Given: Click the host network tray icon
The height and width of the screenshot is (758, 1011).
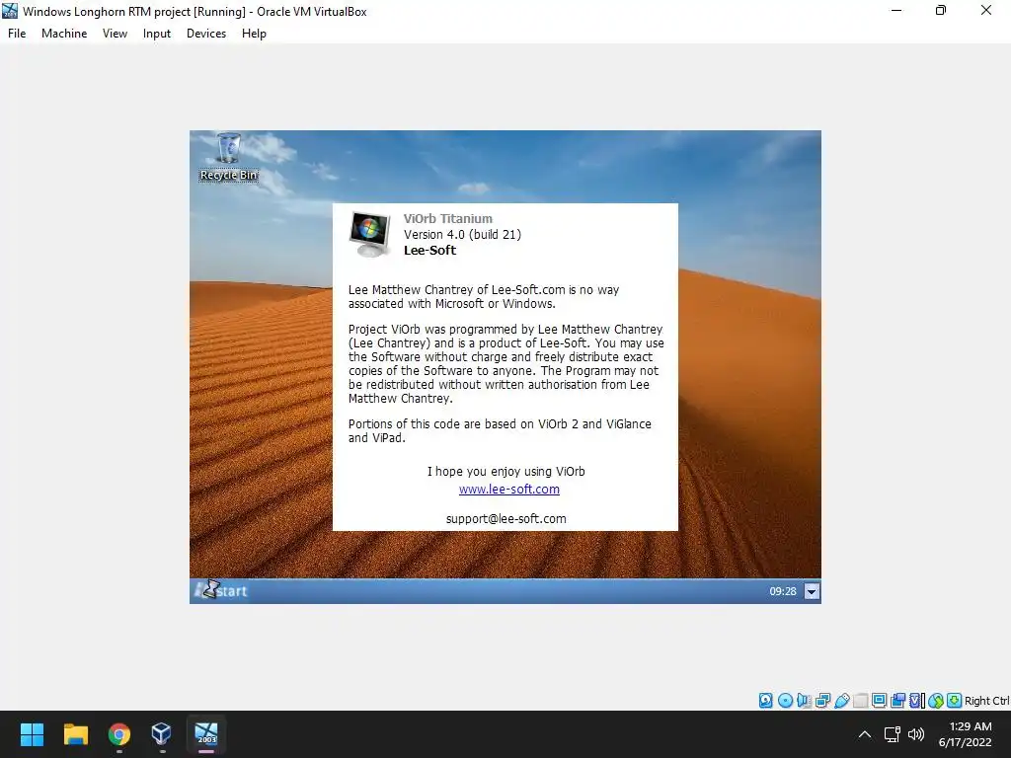Looking at the screenshot, I should pyautogui.click(x=893, y=734).
